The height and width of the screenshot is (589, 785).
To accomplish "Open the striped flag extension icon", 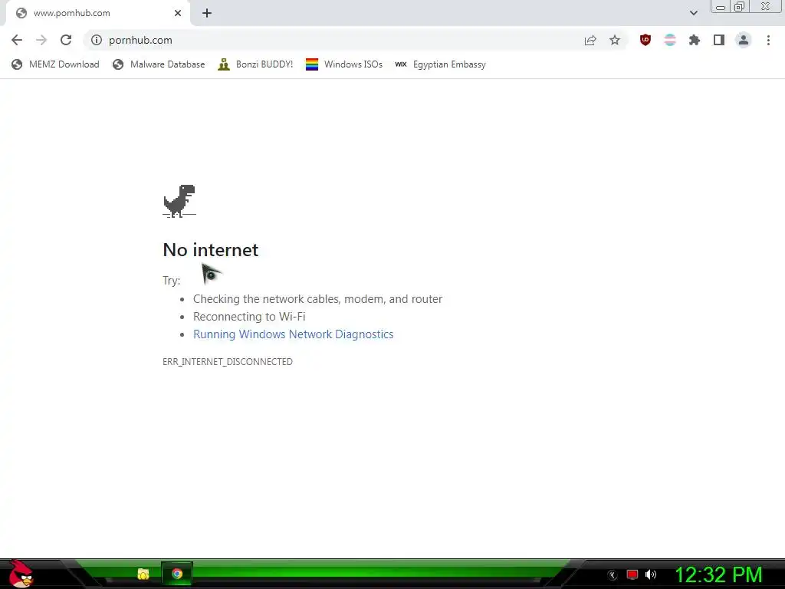I will point(670,40).
